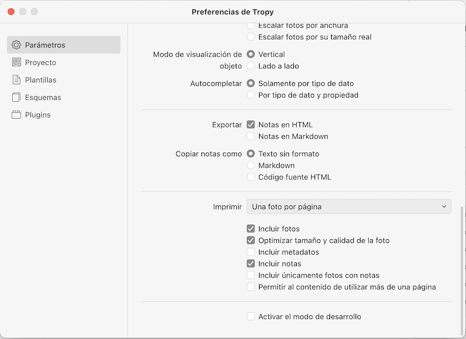466x339 pixels.
Task: Select 'Lado a lado' display mode
Action: 251,66
